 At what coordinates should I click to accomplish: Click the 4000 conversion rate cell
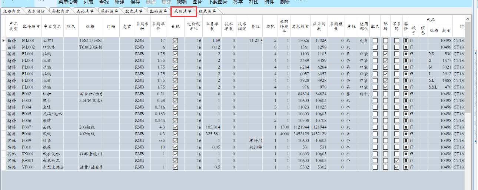pyautogui.click(x=284, y=134)
